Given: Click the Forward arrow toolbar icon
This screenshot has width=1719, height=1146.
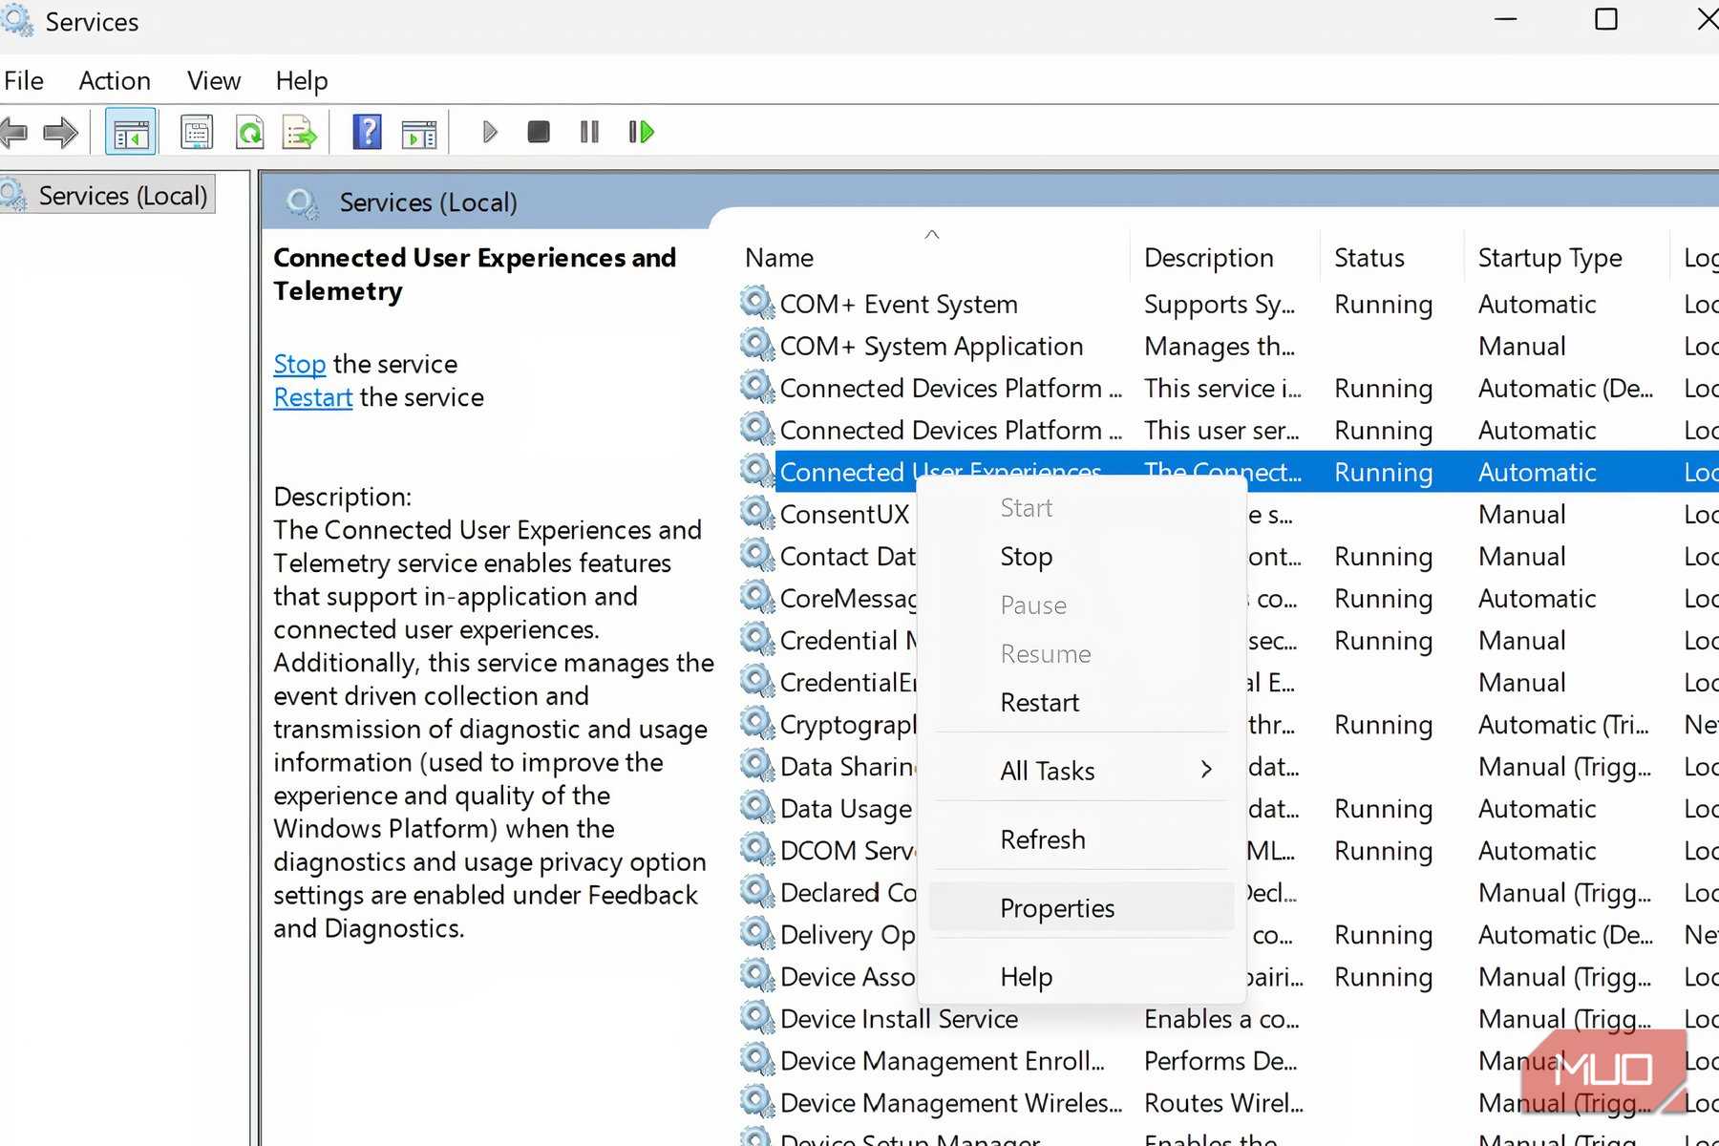Looking at the screenshot, I should [x=61, y=132].
